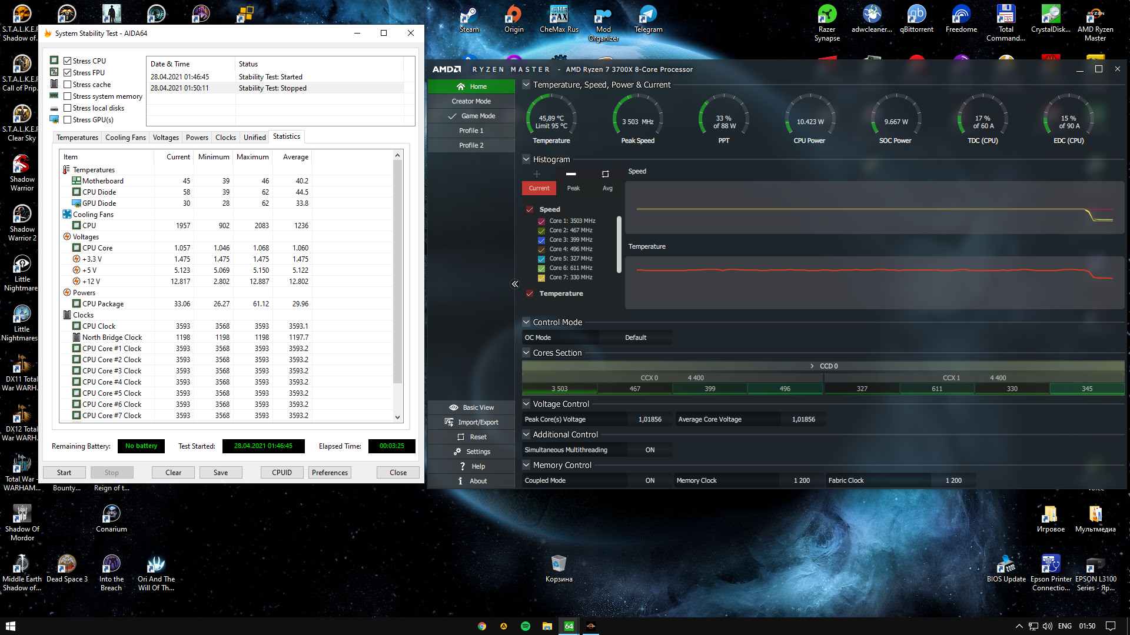Click the histogram Avg square icon

[x=605, y=174]
